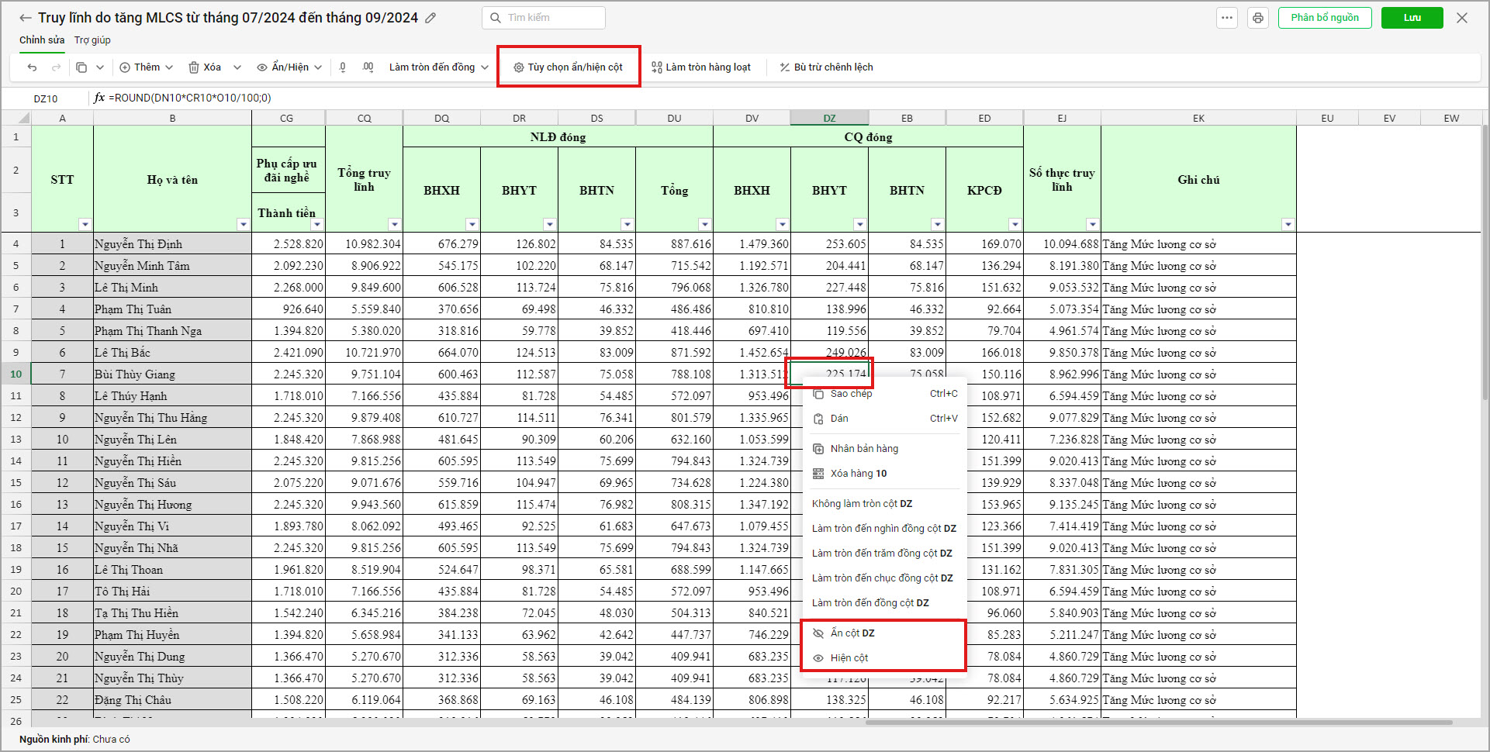
Task: Open the Họ và tên column filter
Action: 243,225
